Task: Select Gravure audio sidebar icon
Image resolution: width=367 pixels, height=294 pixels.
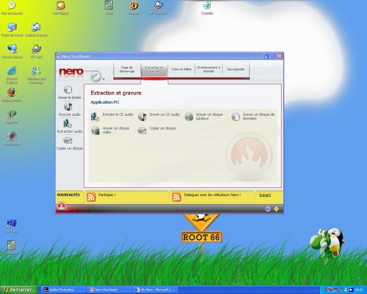Action: [x=68, y=107]
